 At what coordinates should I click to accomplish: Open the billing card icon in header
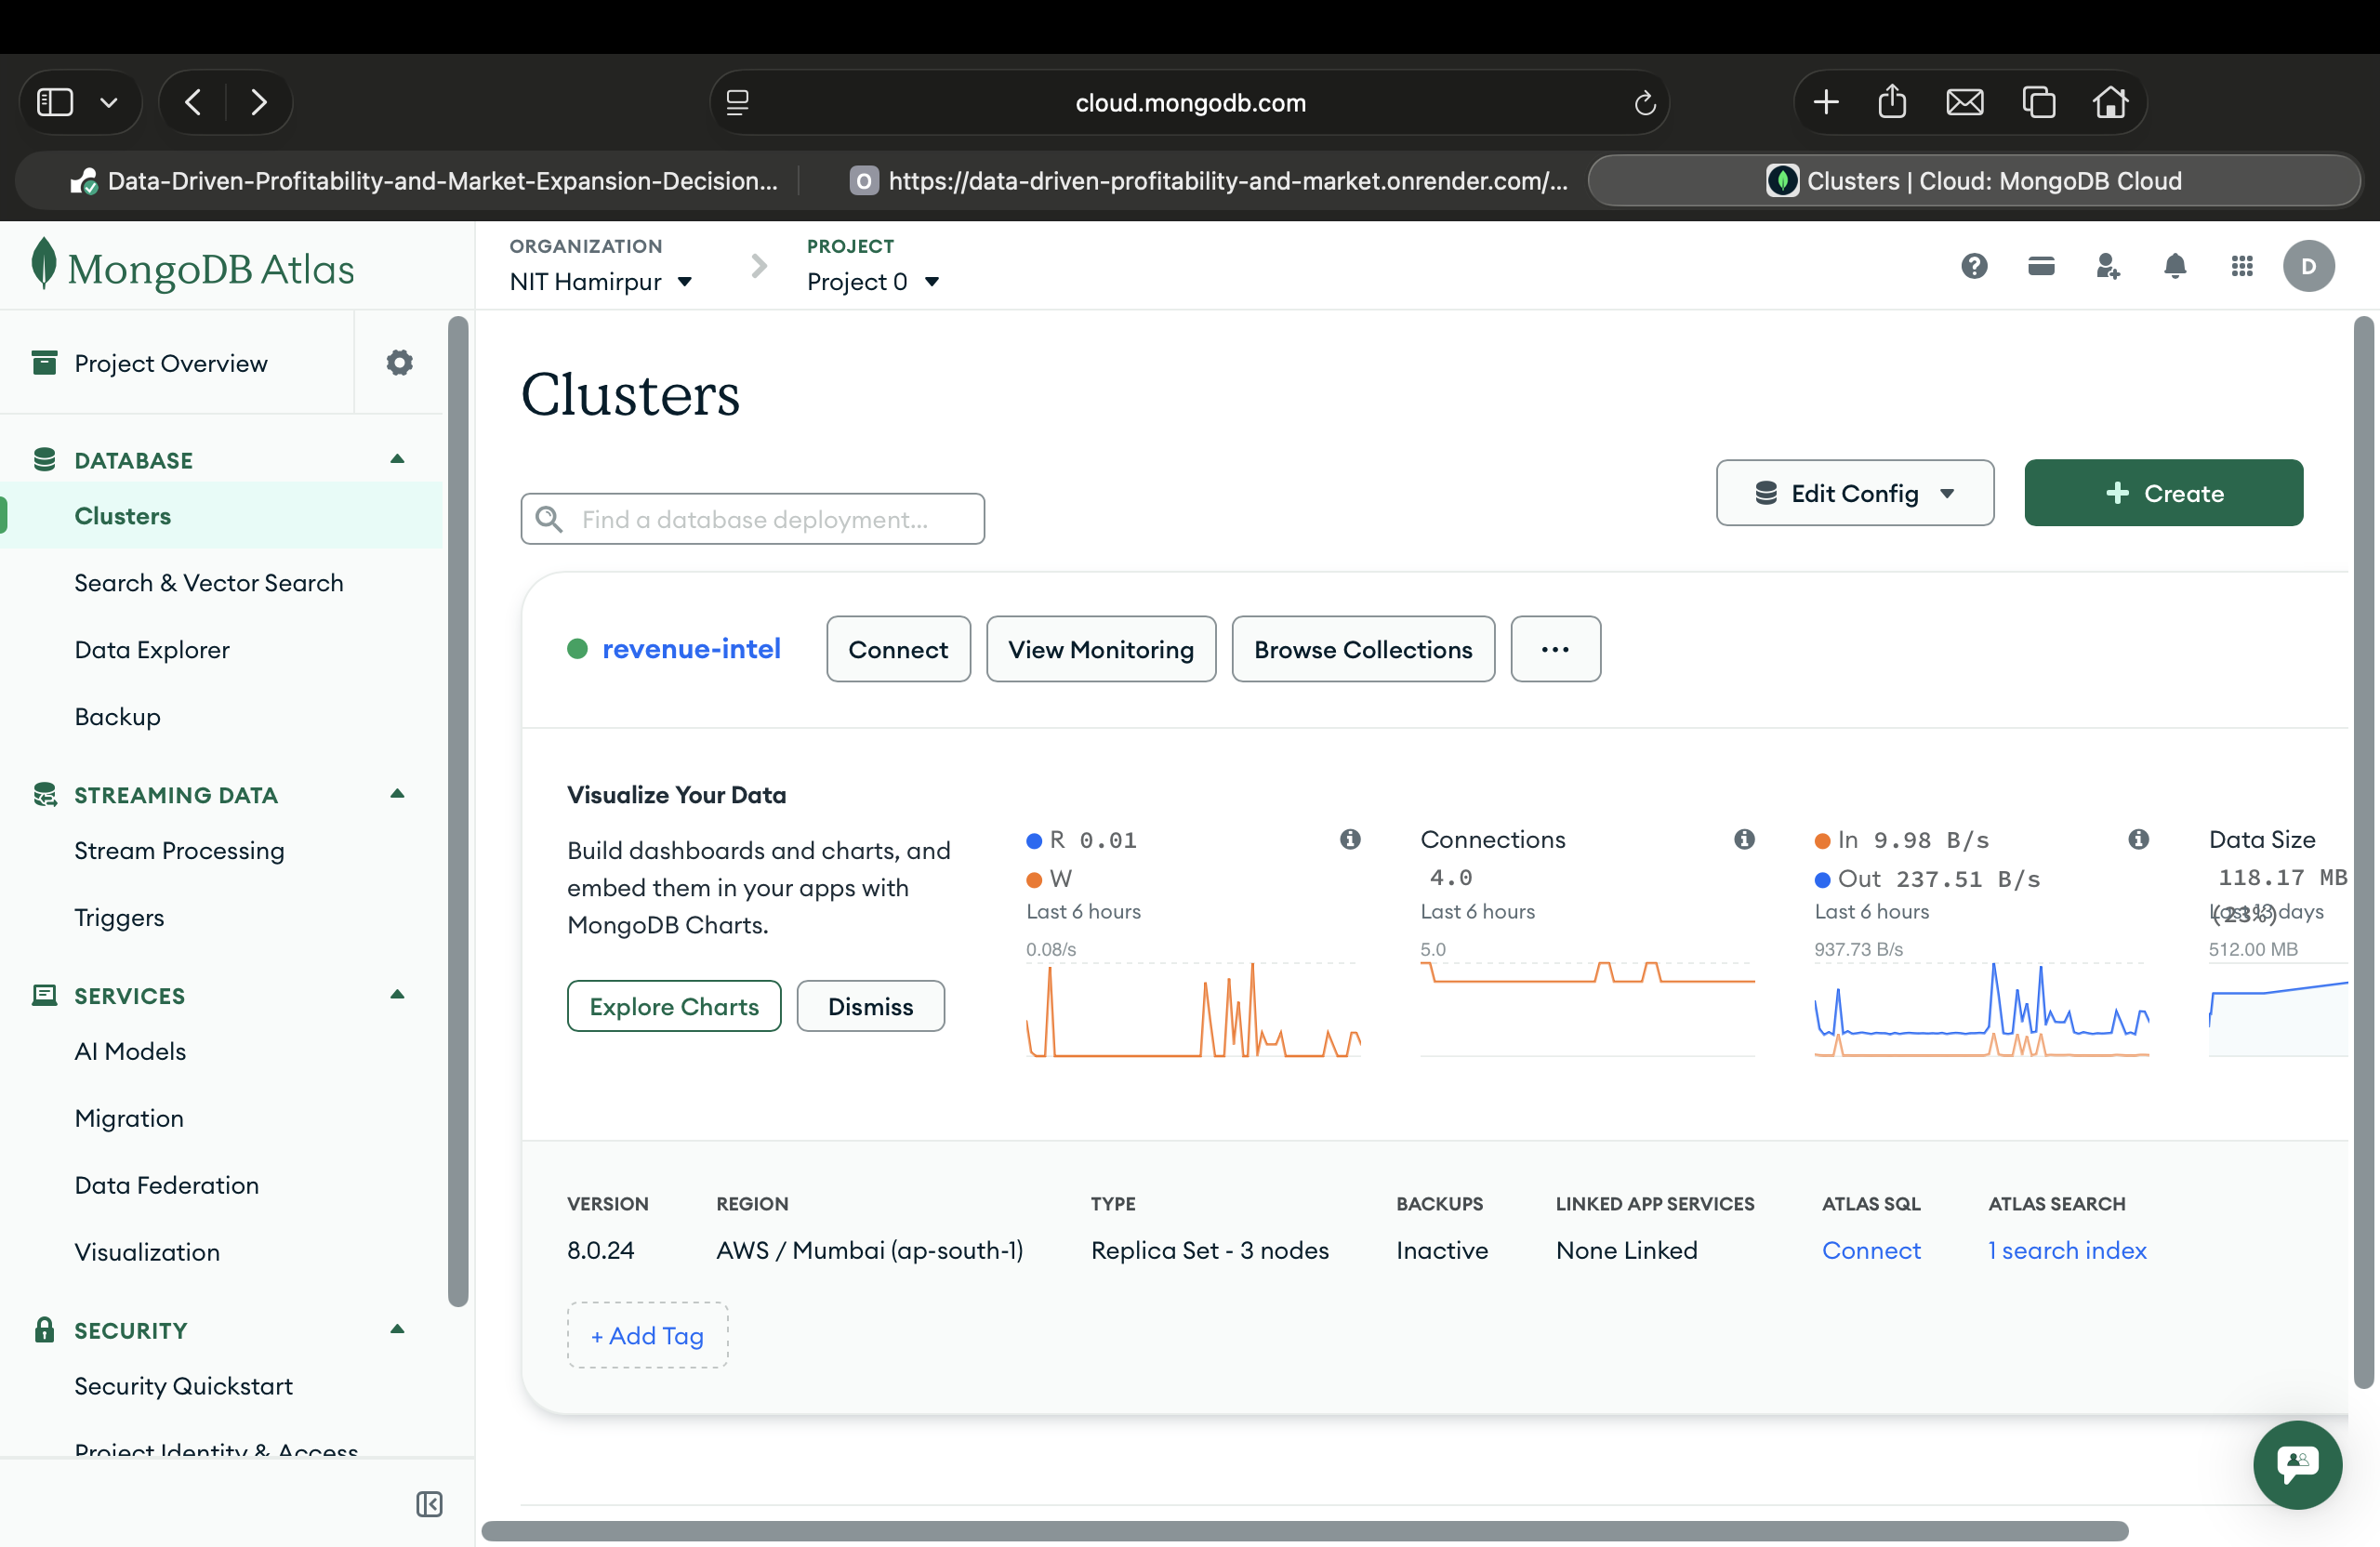click(2041, 266)
